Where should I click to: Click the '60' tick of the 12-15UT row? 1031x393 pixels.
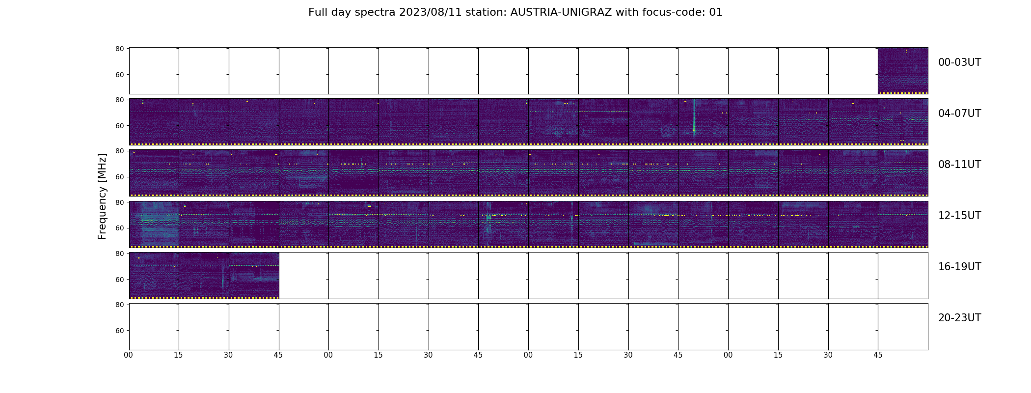coord(119,228)
